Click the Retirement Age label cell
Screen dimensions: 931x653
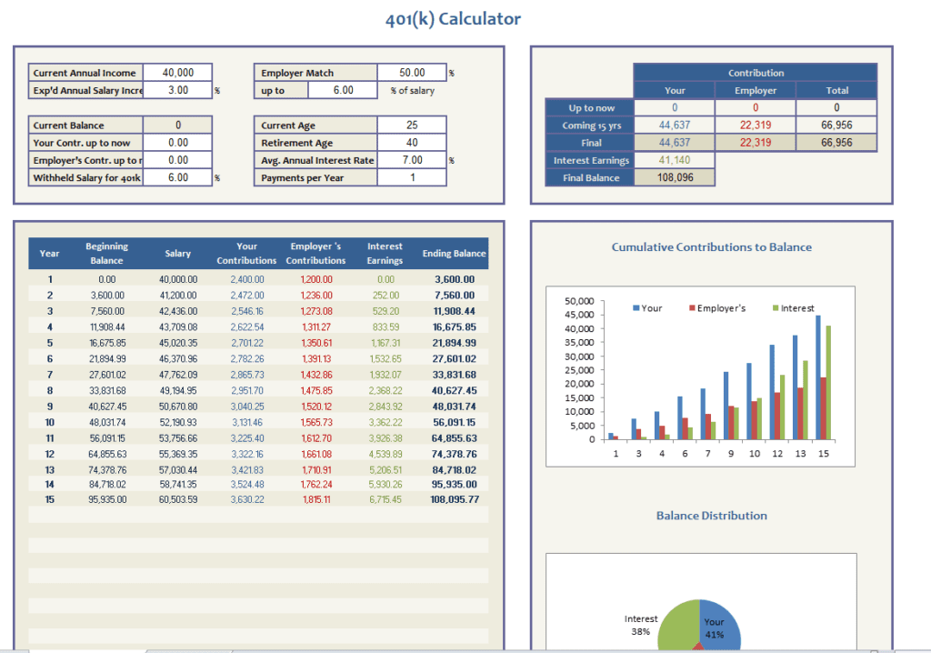coord(315,143)
